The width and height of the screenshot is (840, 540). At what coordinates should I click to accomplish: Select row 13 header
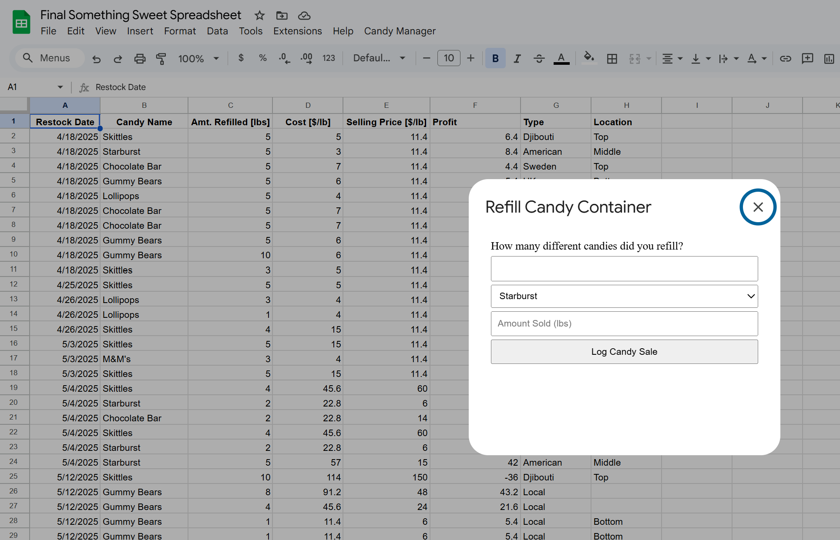14,299
